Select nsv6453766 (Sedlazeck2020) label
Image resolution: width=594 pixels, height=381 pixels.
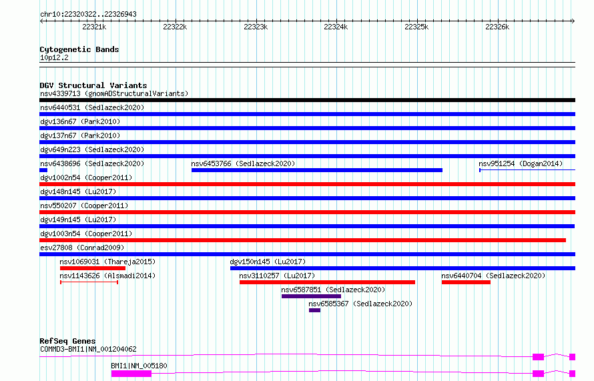point(243,163)
